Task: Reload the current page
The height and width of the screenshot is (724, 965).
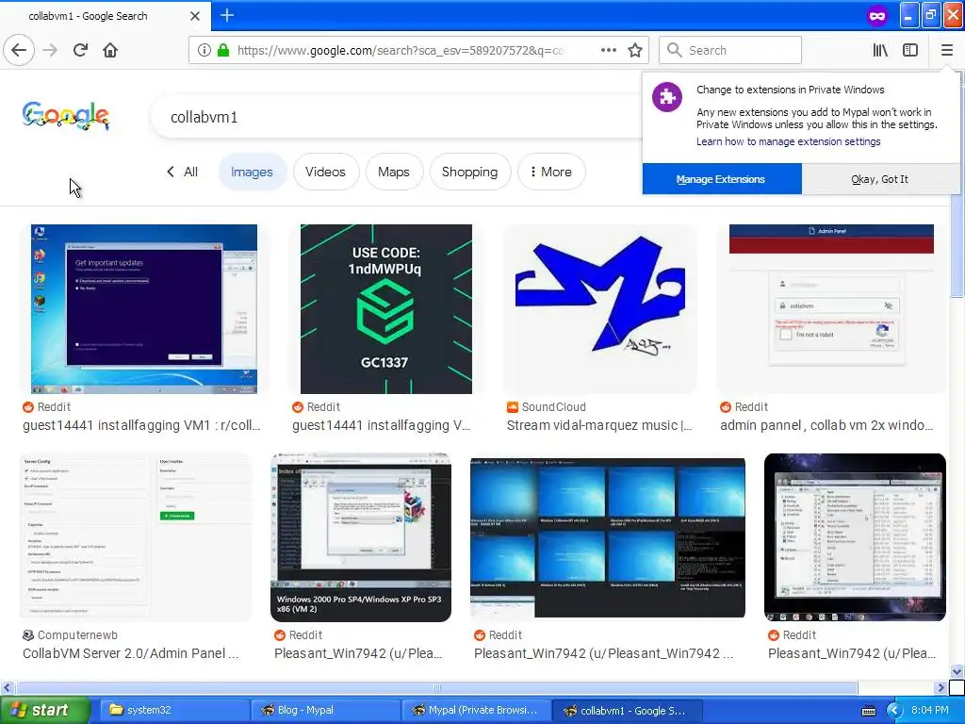Action: pyautogui.click(x=80, y=50)
